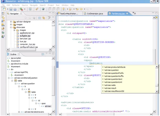Open the Navigator view menu triangle

point(53,17)
